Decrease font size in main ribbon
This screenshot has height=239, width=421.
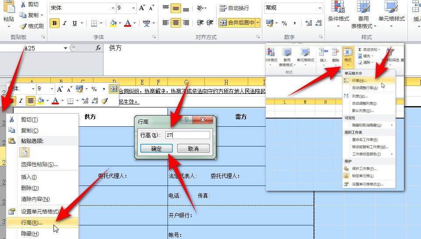tap(151, 8)
